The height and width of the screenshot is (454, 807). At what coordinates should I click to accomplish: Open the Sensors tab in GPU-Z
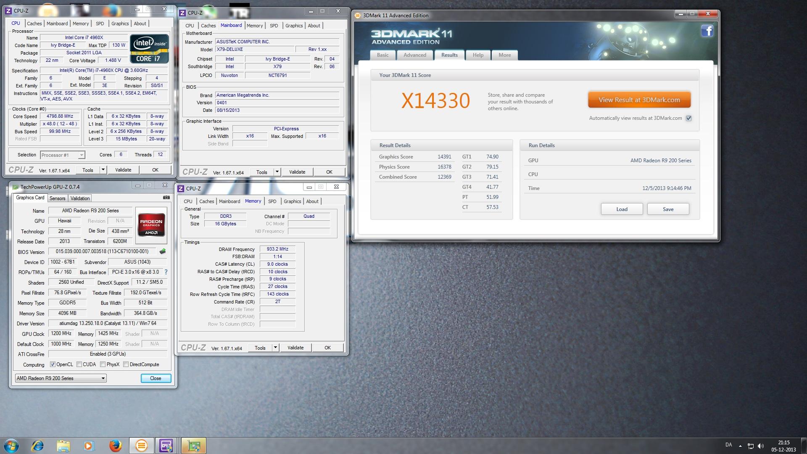[x=57, y=198]
